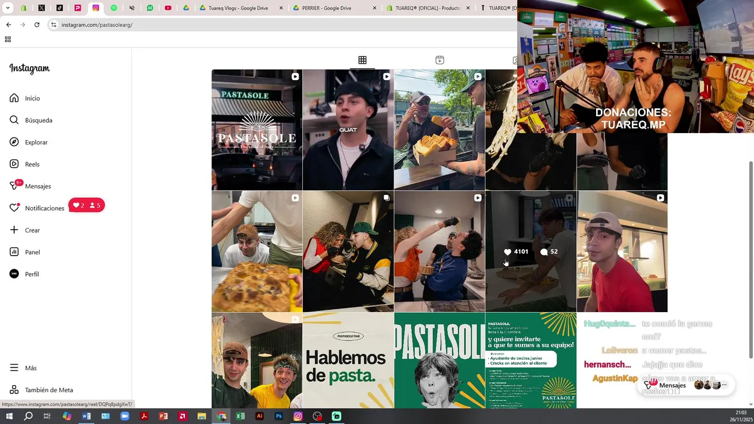
Task: Open the Hablemos de pasta post
Action: [348, 360]
